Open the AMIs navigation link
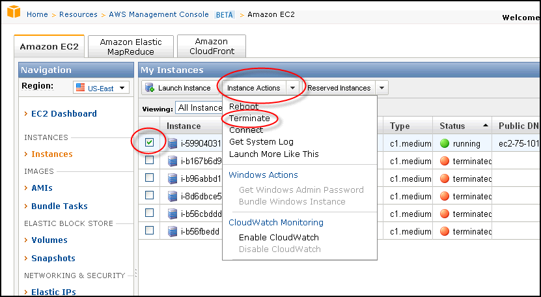Image resolution: width=541 pixels, height=297 pixels. (42, 188)
